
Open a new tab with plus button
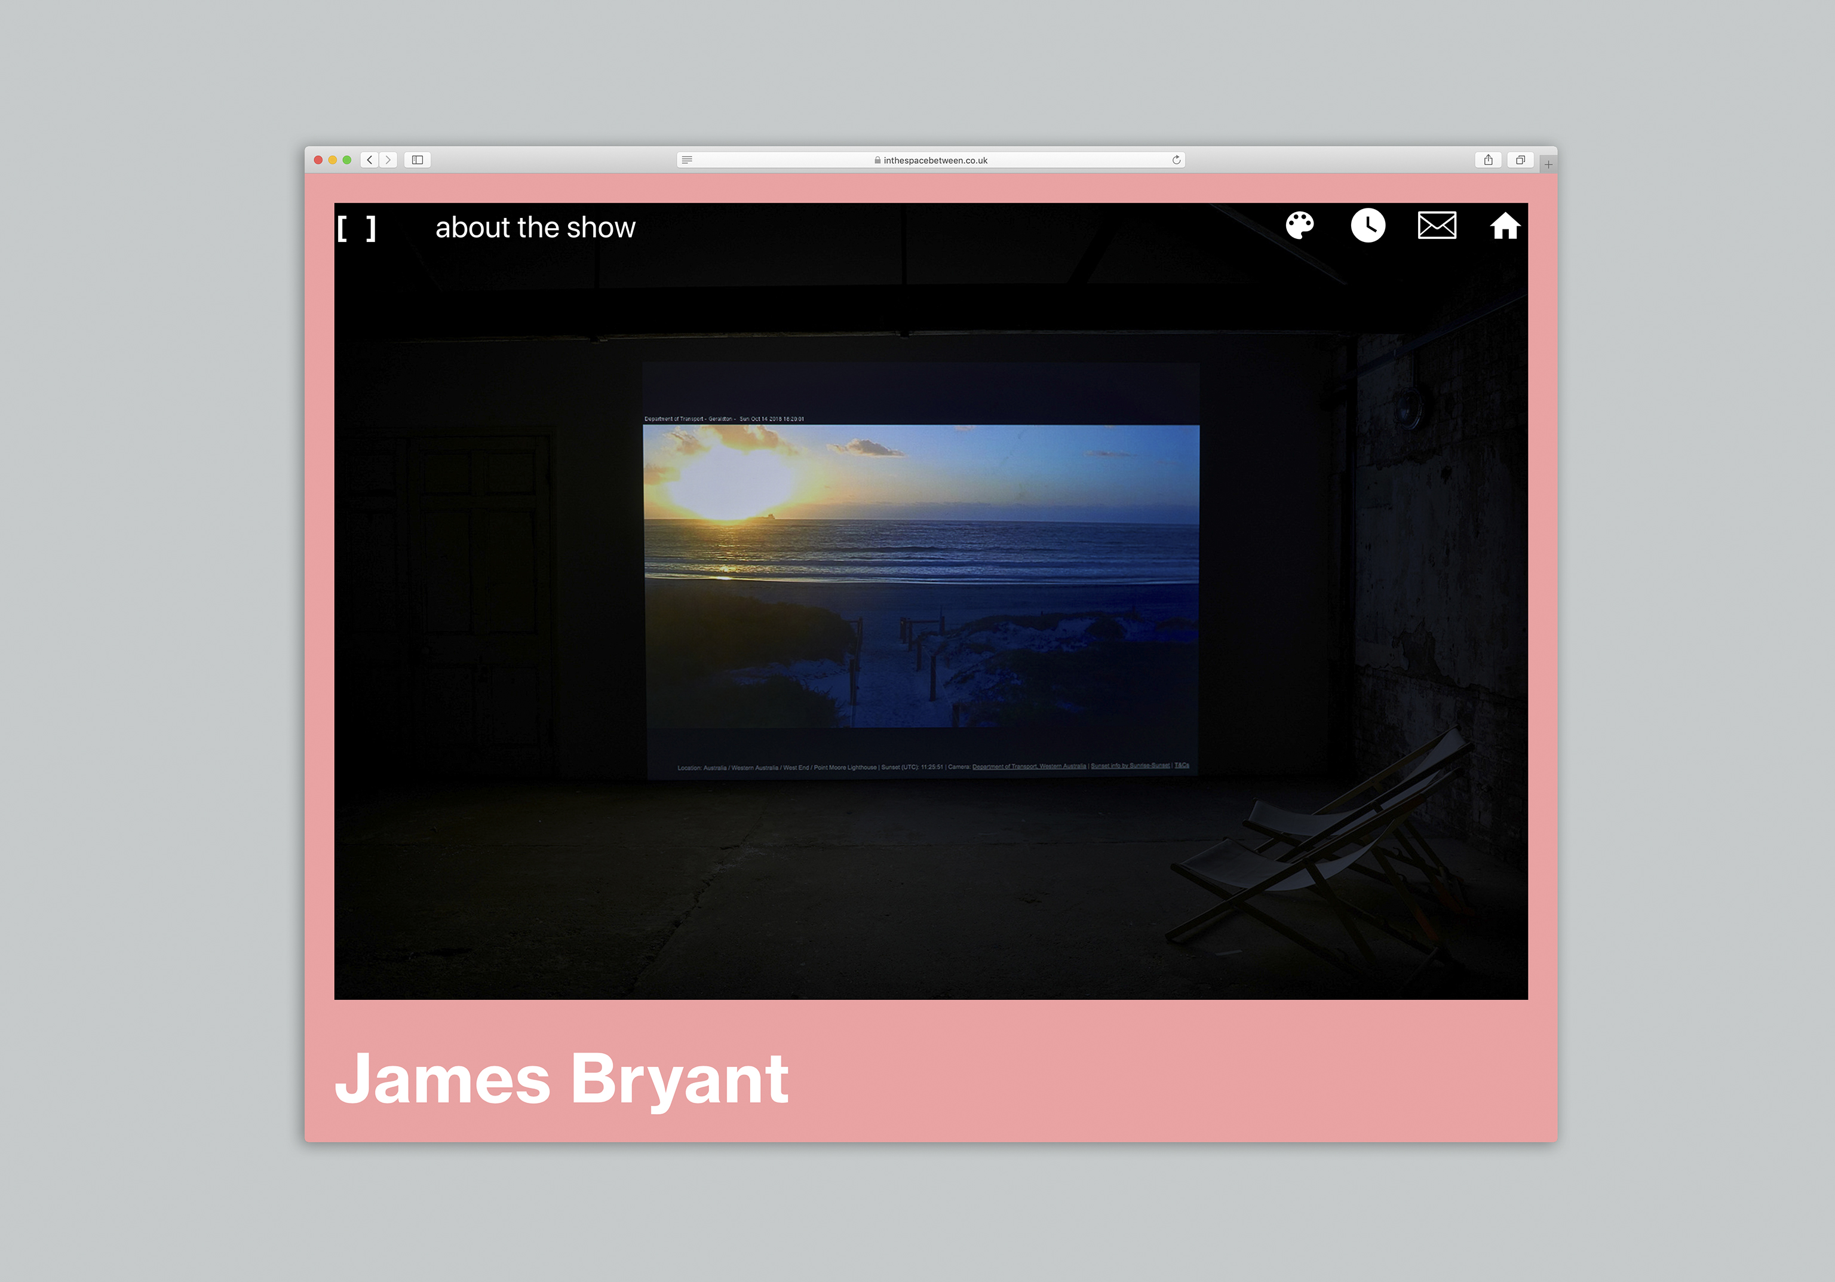click(1548, 165)
